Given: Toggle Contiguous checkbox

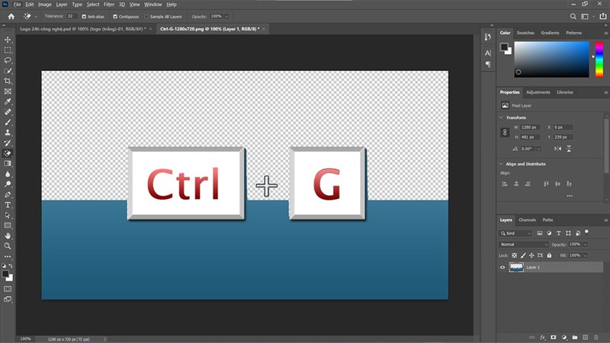Looking at the screenshot, I should click(115, 17).
